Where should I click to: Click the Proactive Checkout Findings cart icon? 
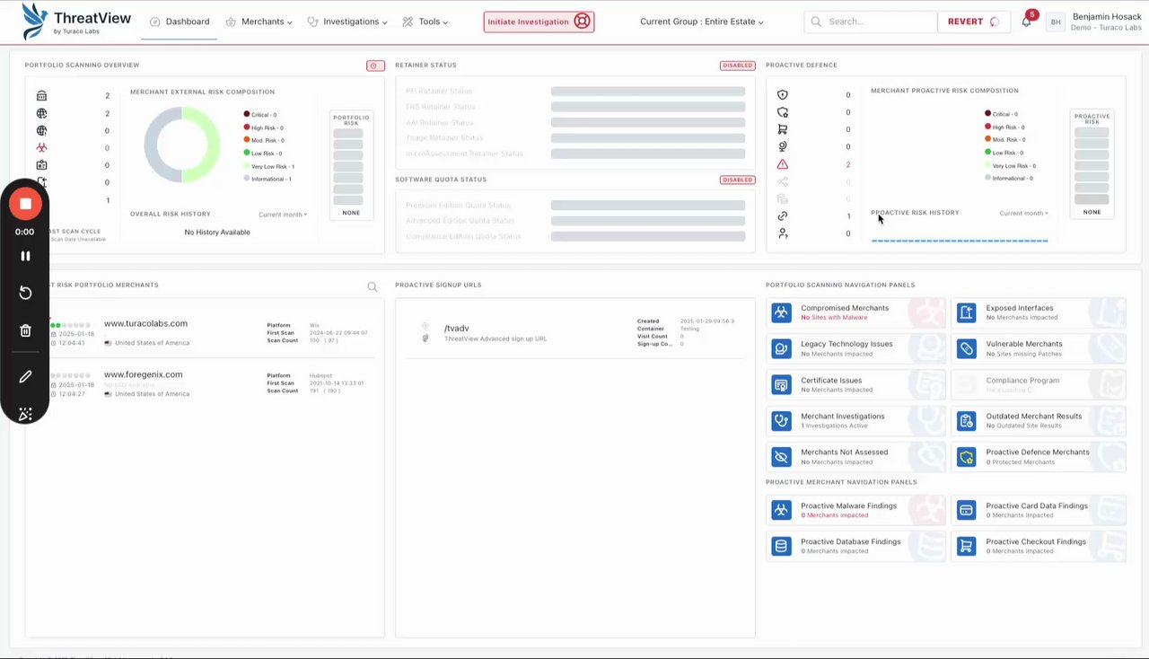(x=967, y=546)
